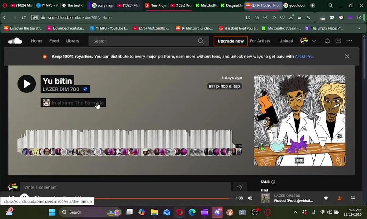Click the Upgrade now button
This screenshot has height=219, width=367.
[230, 41]
